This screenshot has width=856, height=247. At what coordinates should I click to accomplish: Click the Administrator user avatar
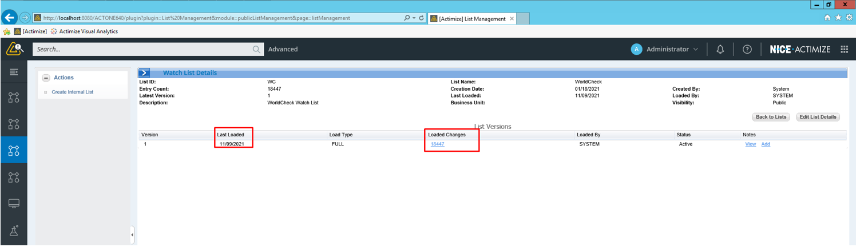[636, 49]
